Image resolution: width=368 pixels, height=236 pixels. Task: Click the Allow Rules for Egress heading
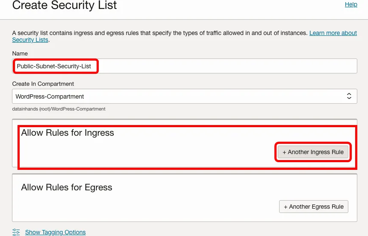click(x=67, y=187)
